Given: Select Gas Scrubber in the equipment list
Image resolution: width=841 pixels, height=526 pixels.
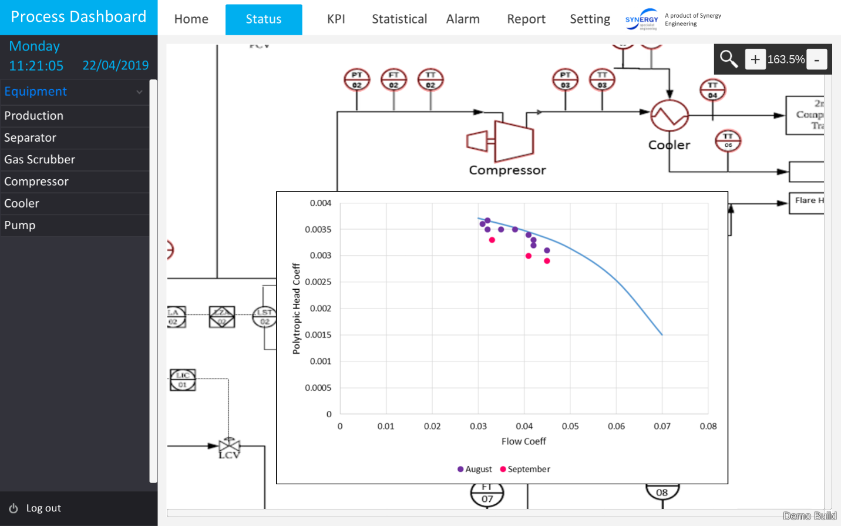Looking at the screenshot, I should 75,159.
